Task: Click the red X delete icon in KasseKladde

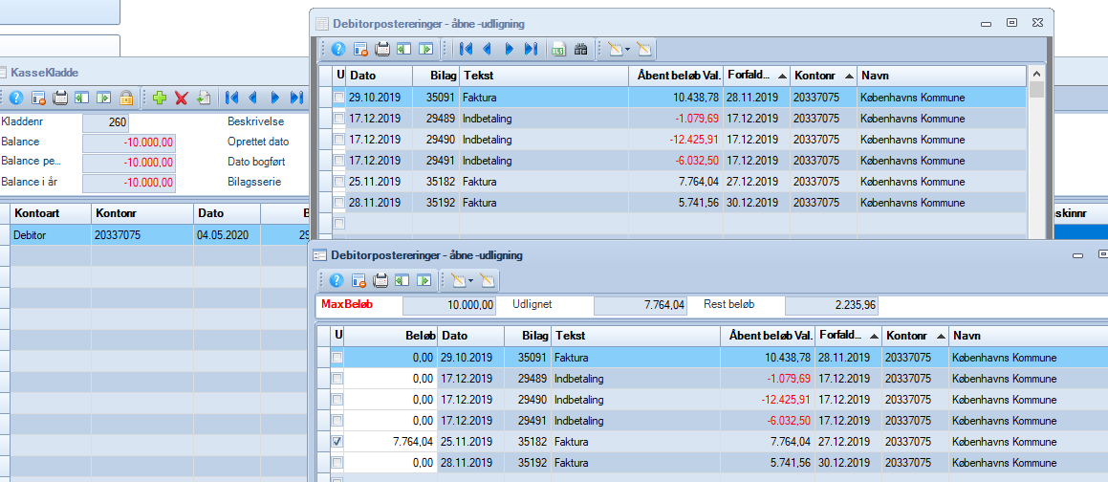Action: [181, 98]
